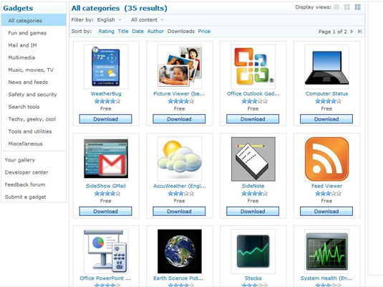Open the Stocks gadget icon
The image size is (383, 287).
point(253,251)
